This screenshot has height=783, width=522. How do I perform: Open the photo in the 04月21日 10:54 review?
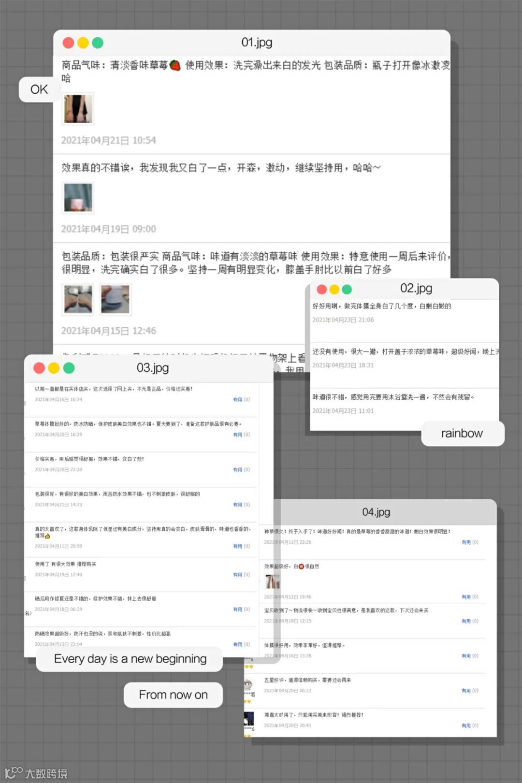tap(78, 108)
